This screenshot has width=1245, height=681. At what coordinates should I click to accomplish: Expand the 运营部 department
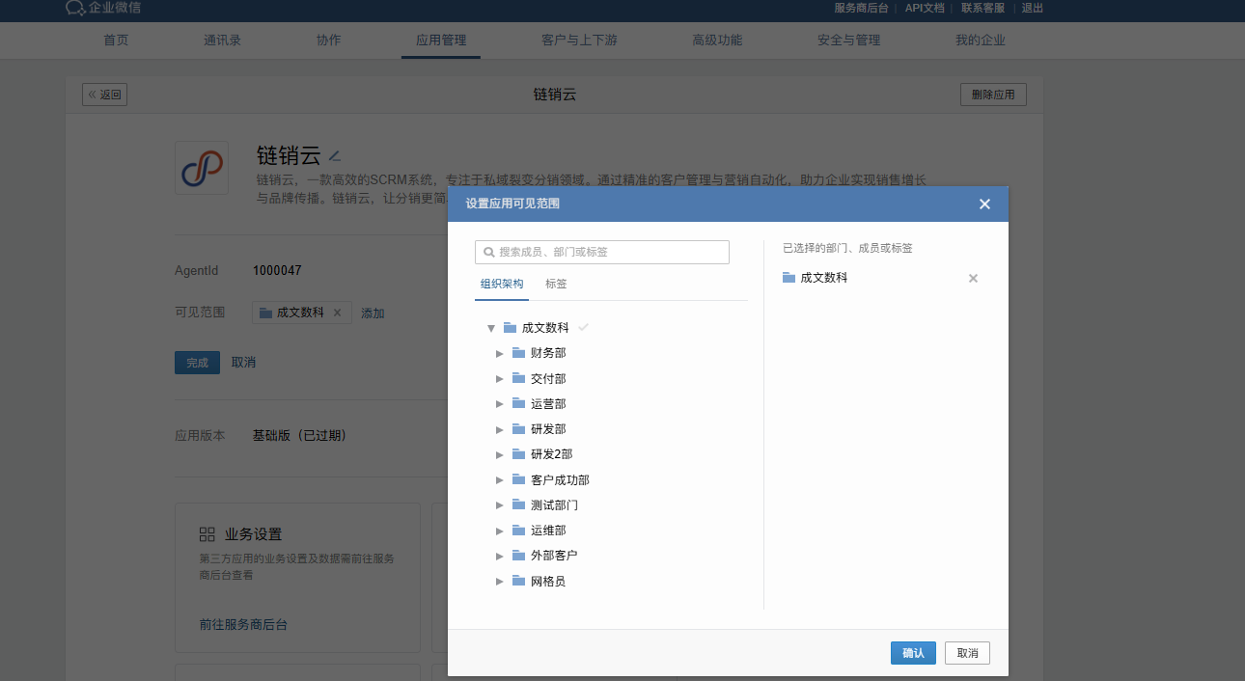click(500, 403)
